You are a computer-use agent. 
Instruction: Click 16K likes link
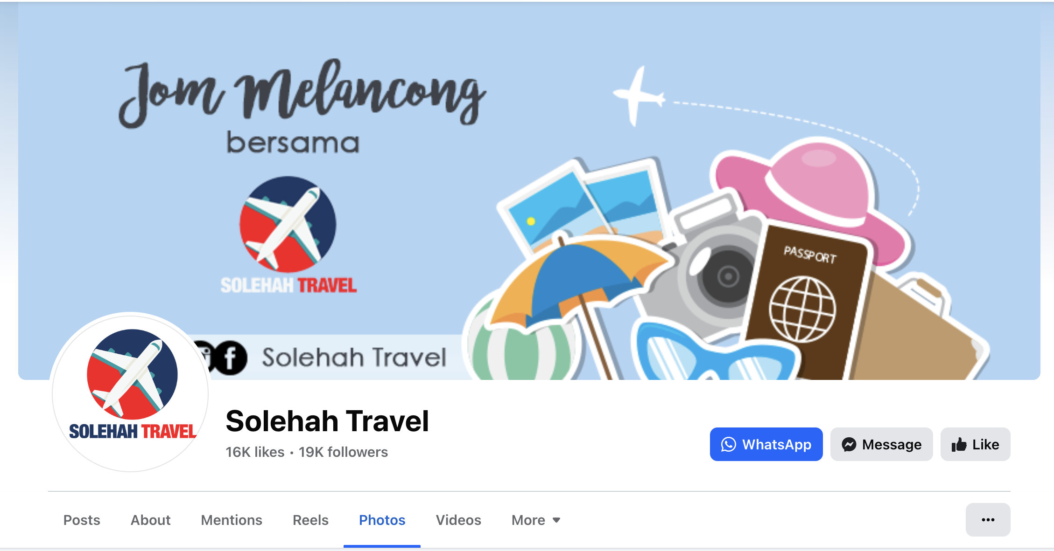click(255, 452)
